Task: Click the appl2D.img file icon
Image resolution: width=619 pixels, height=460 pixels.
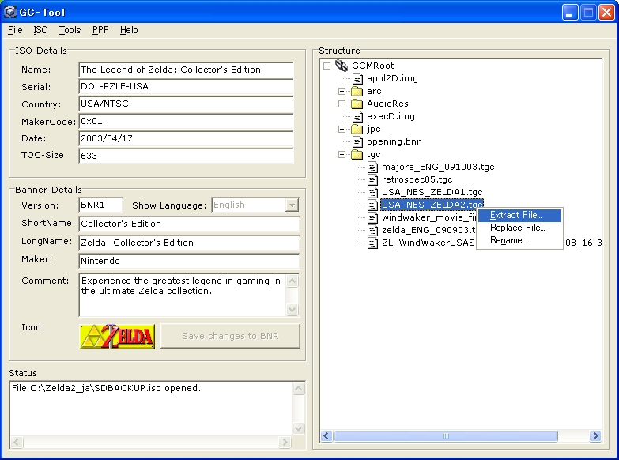Action: (357, 78)
